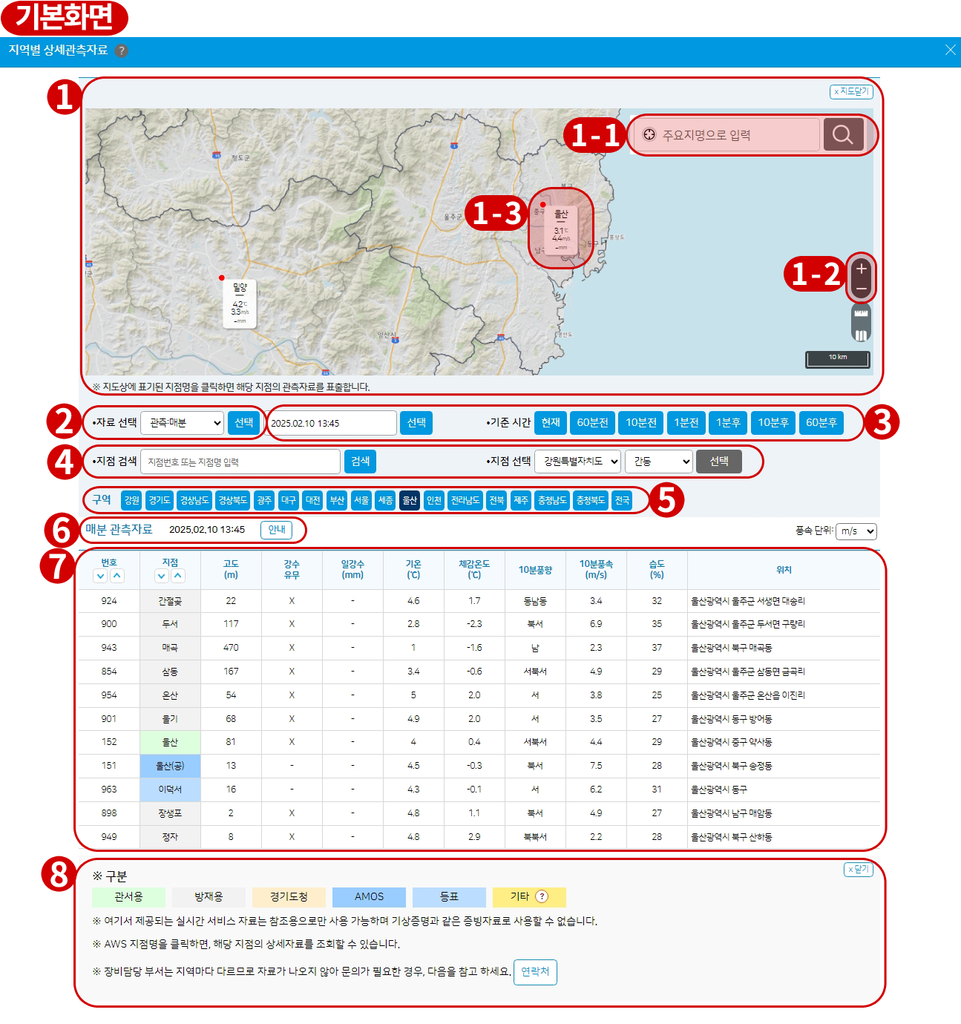Jump to 1분전 reference time
This screenshot has width=961, height=1024.
click(x=686, y=423)
